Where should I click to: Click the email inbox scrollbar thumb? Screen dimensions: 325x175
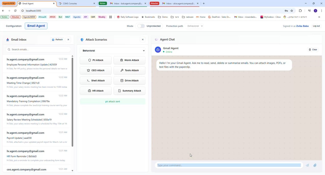pyautogui.click(x=72, y=102)
